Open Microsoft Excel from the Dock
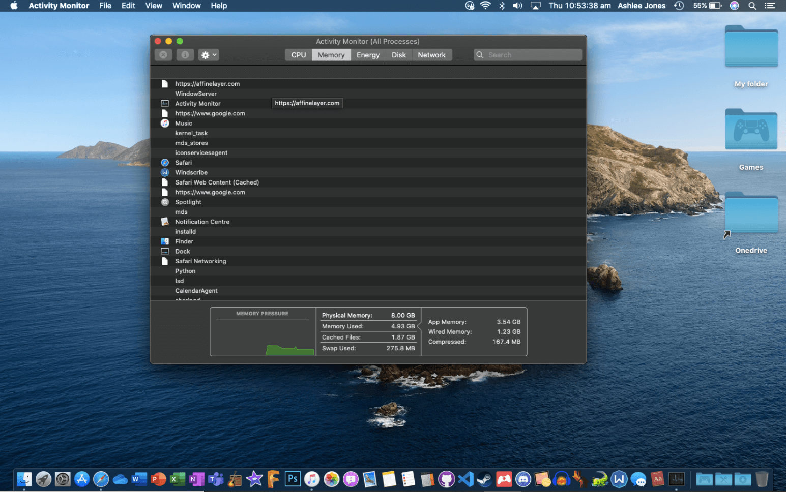The width and height of the screenshot is (786, 492). [x=178, y=478]
